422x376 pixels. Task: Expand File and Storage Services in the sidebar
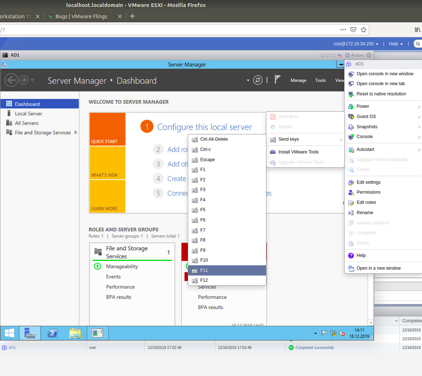76,132
